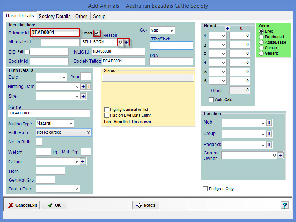Expand the Group dropdown
296x222 pixels.
[263, 134]
